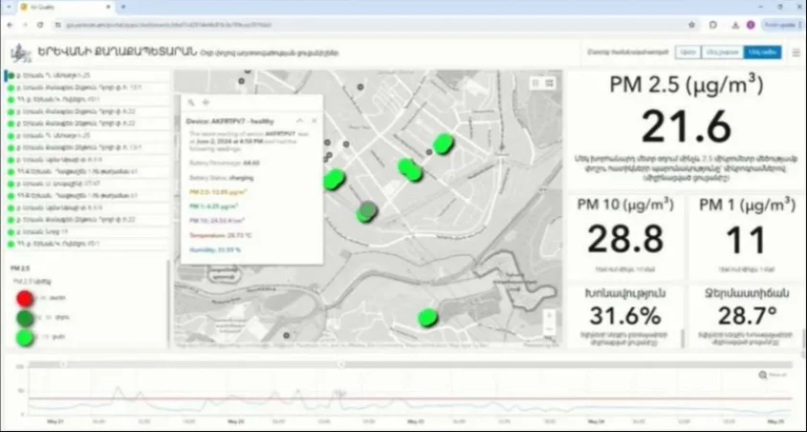Click the search icon above the device popup
Viewport: 807px width, 432px height.
[192, 102]
